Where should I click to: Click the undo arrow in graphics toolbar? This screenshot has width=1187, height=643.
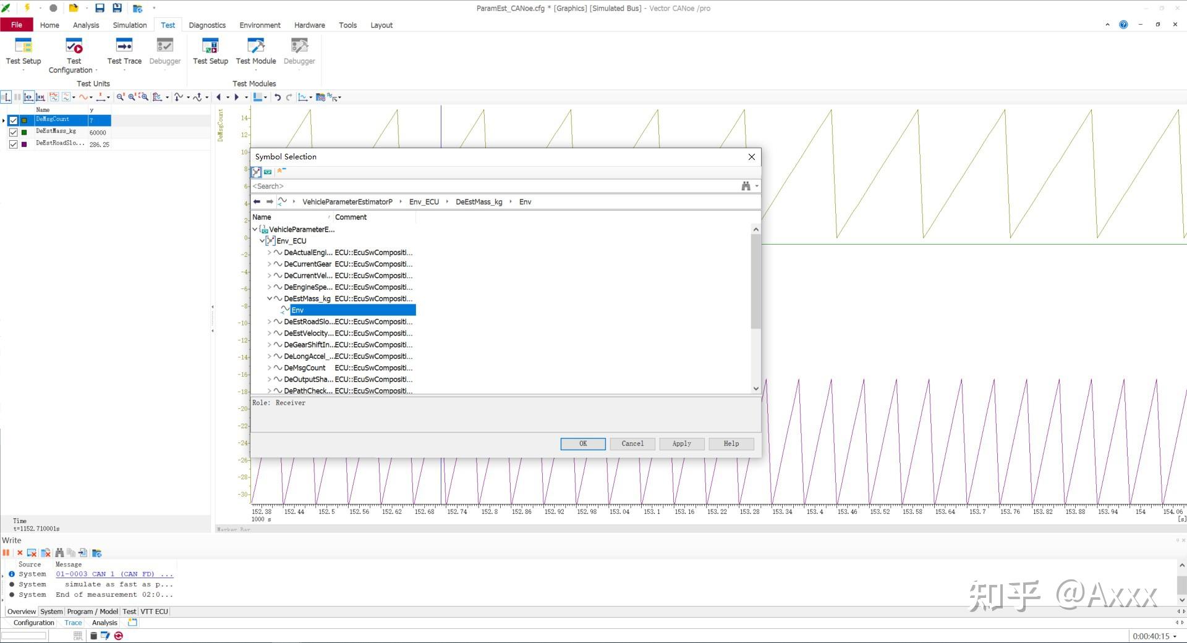click(278, 97)
